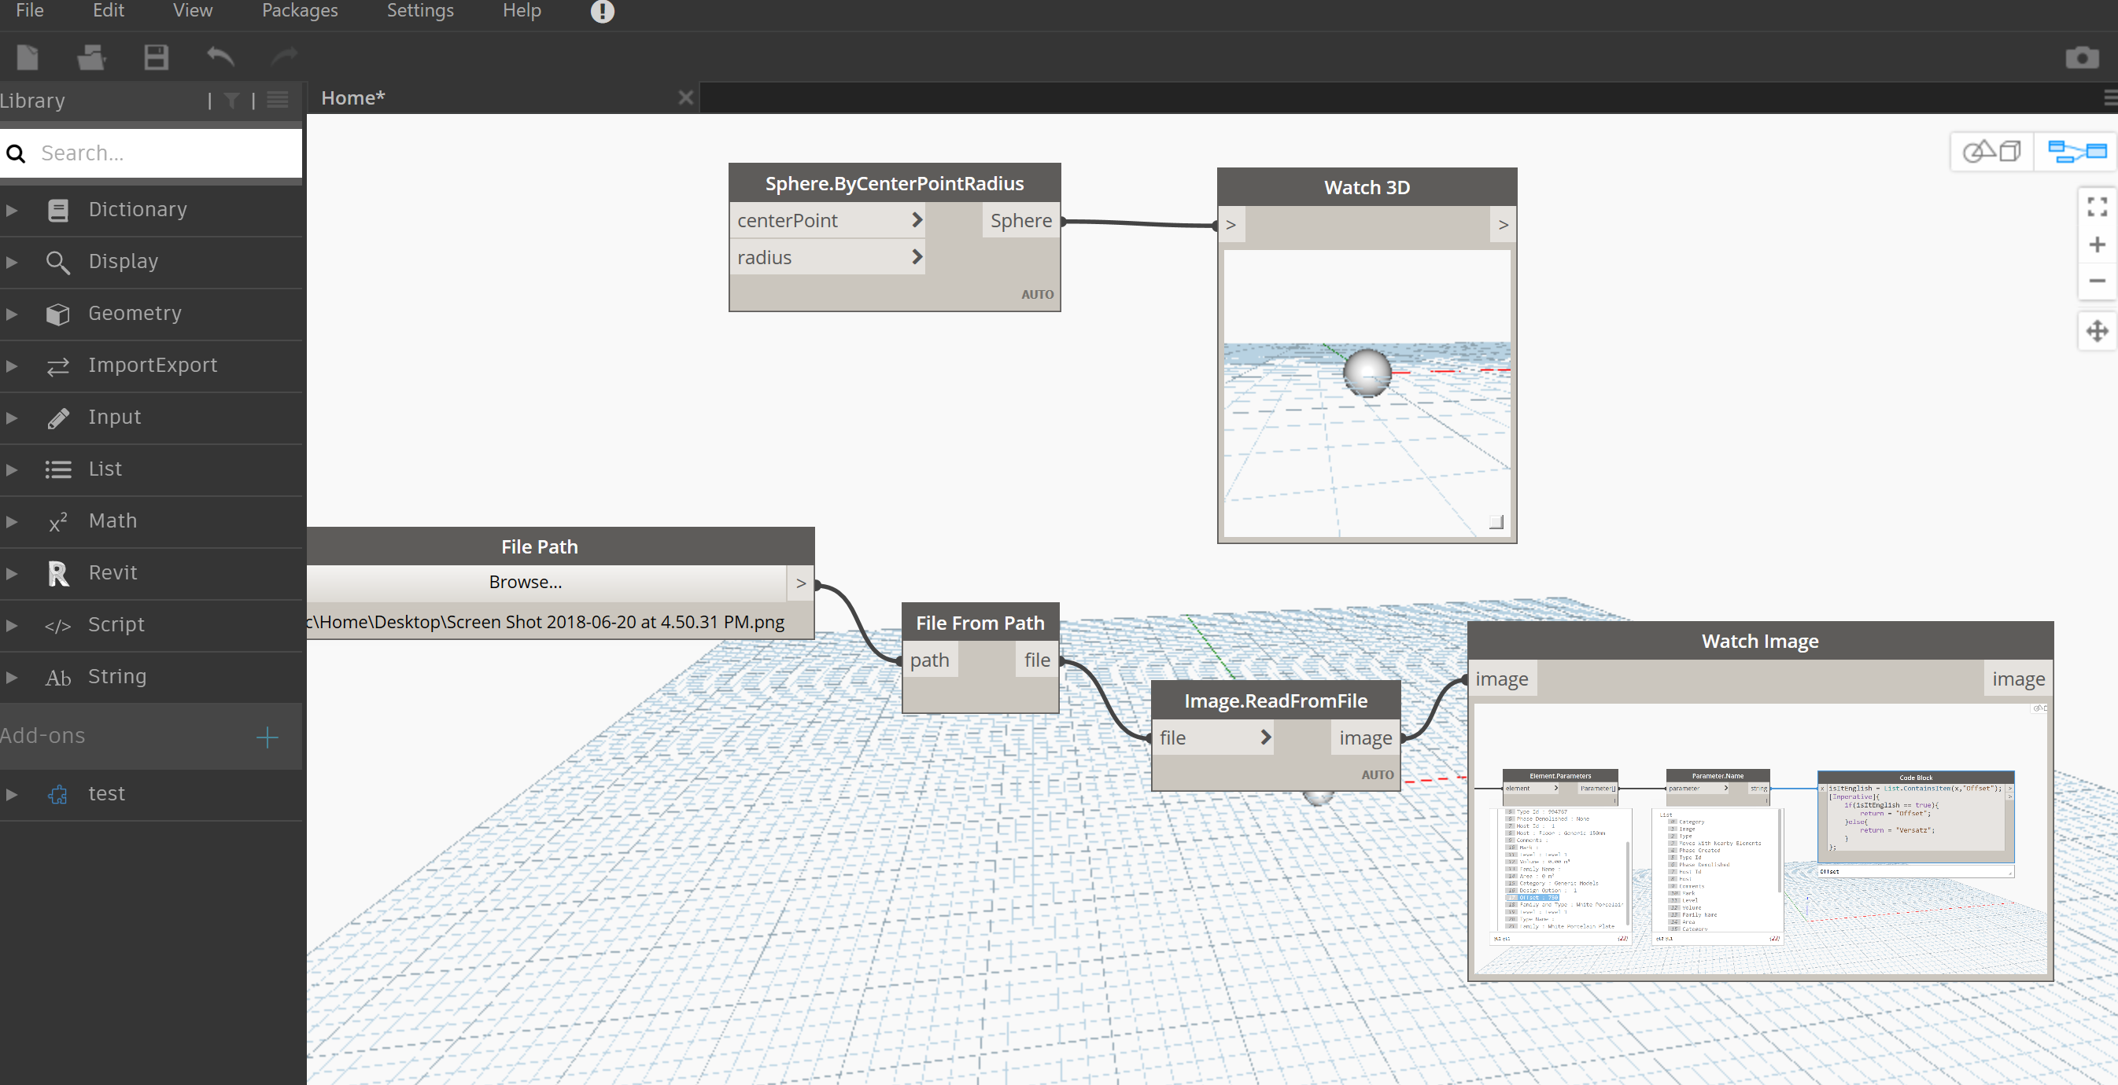Open the library filter funnel icon

pyautogui.click(x=231, y=100)
